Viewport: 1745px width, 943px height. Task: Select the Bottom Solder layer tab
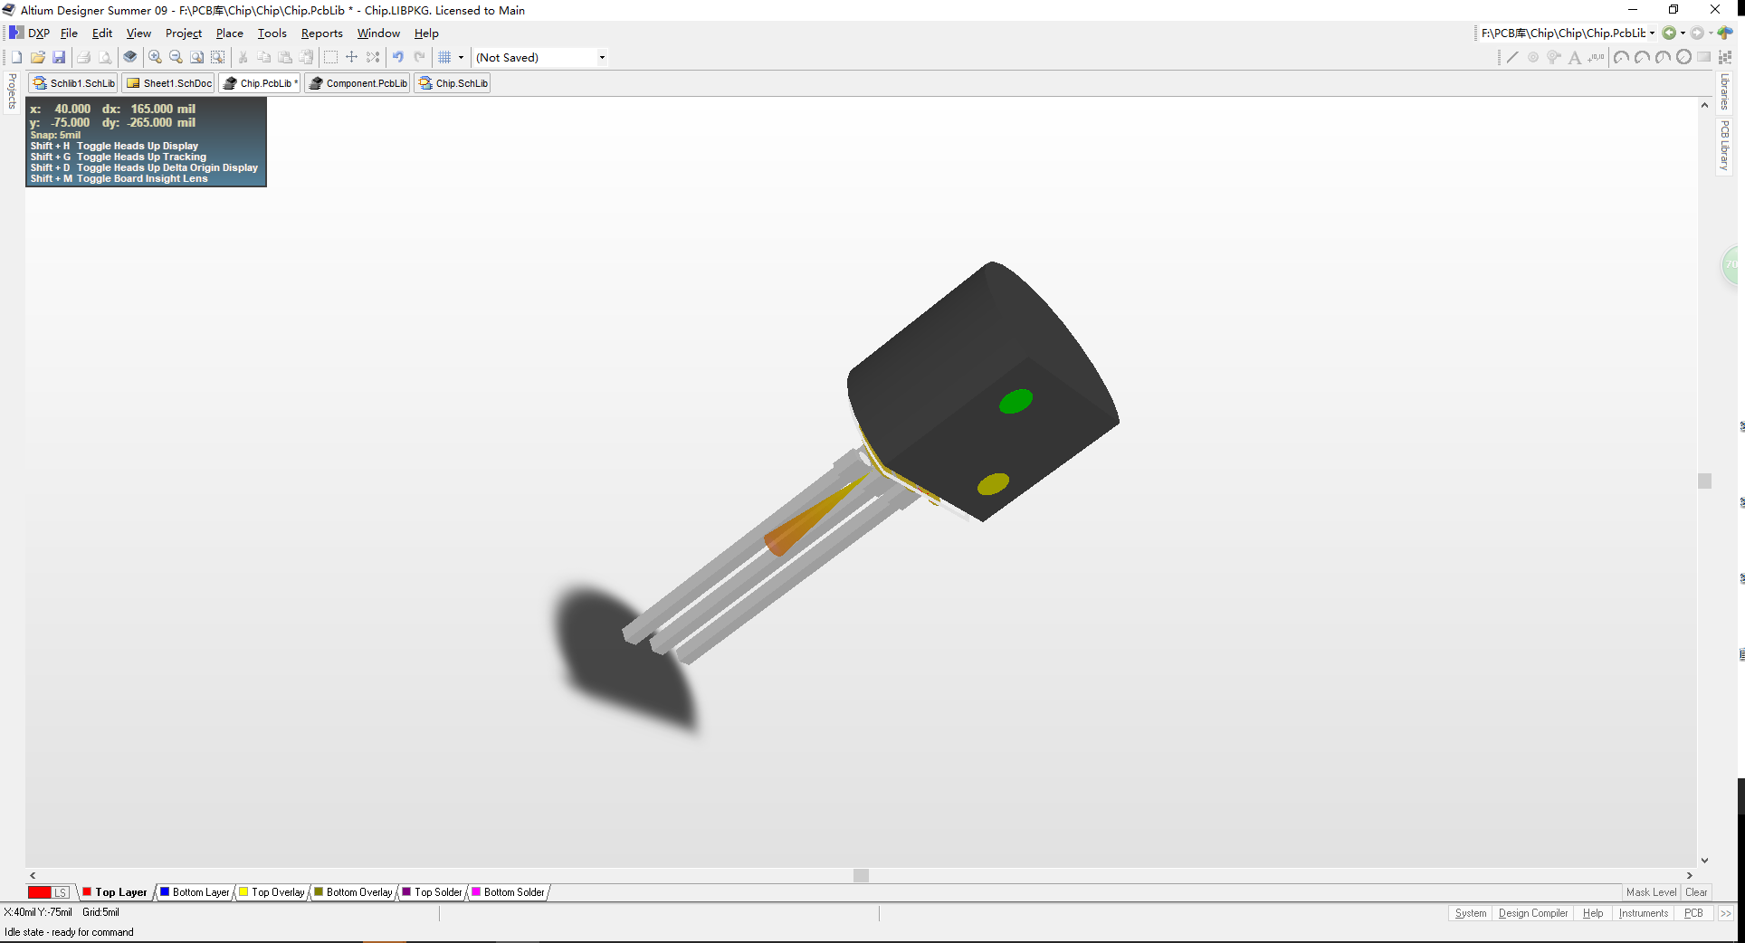click(508, 892)
